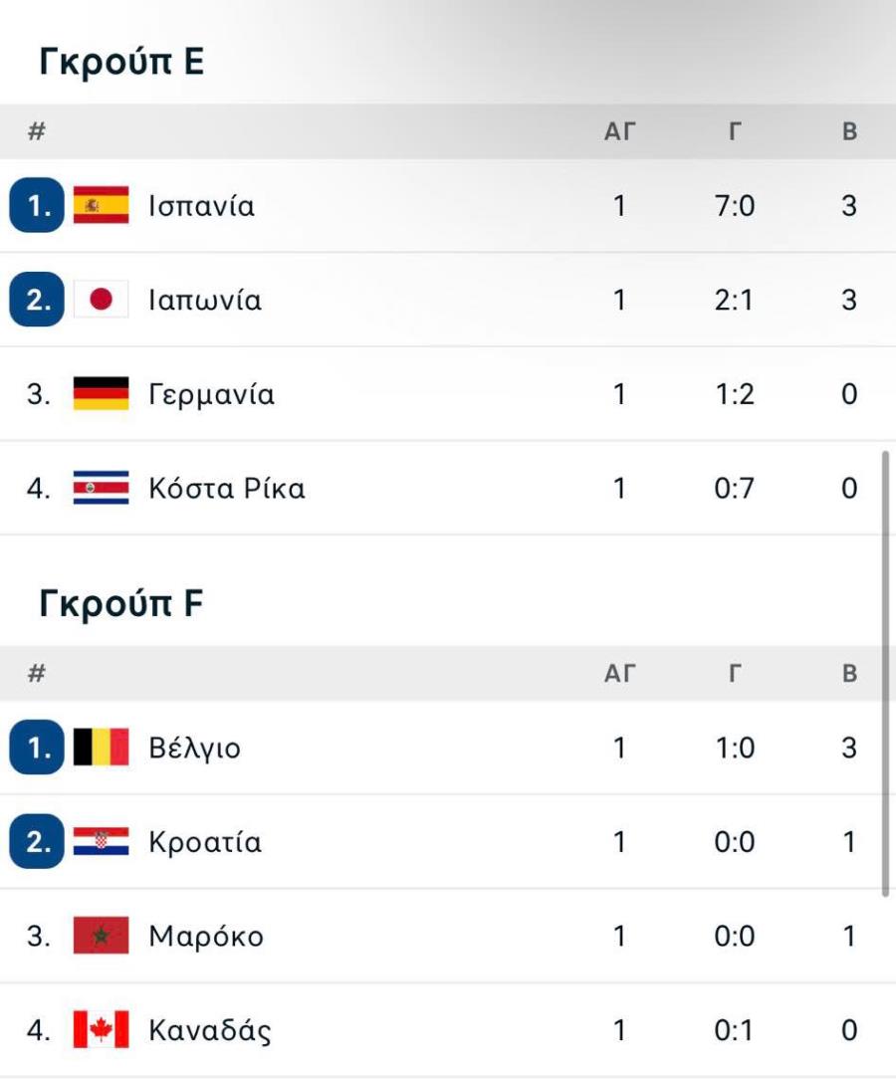Click the Group E points column header Β

click(x=850, y=131)
